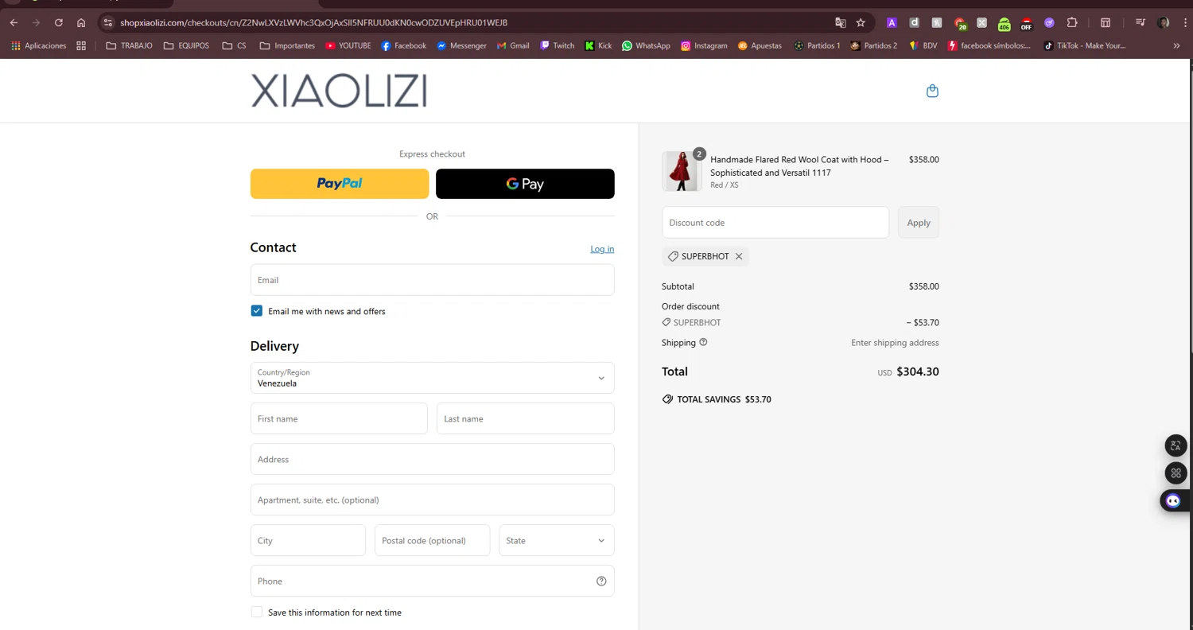Open the Kick bookmark
The image size is (1193, 630).
(598, 46)
